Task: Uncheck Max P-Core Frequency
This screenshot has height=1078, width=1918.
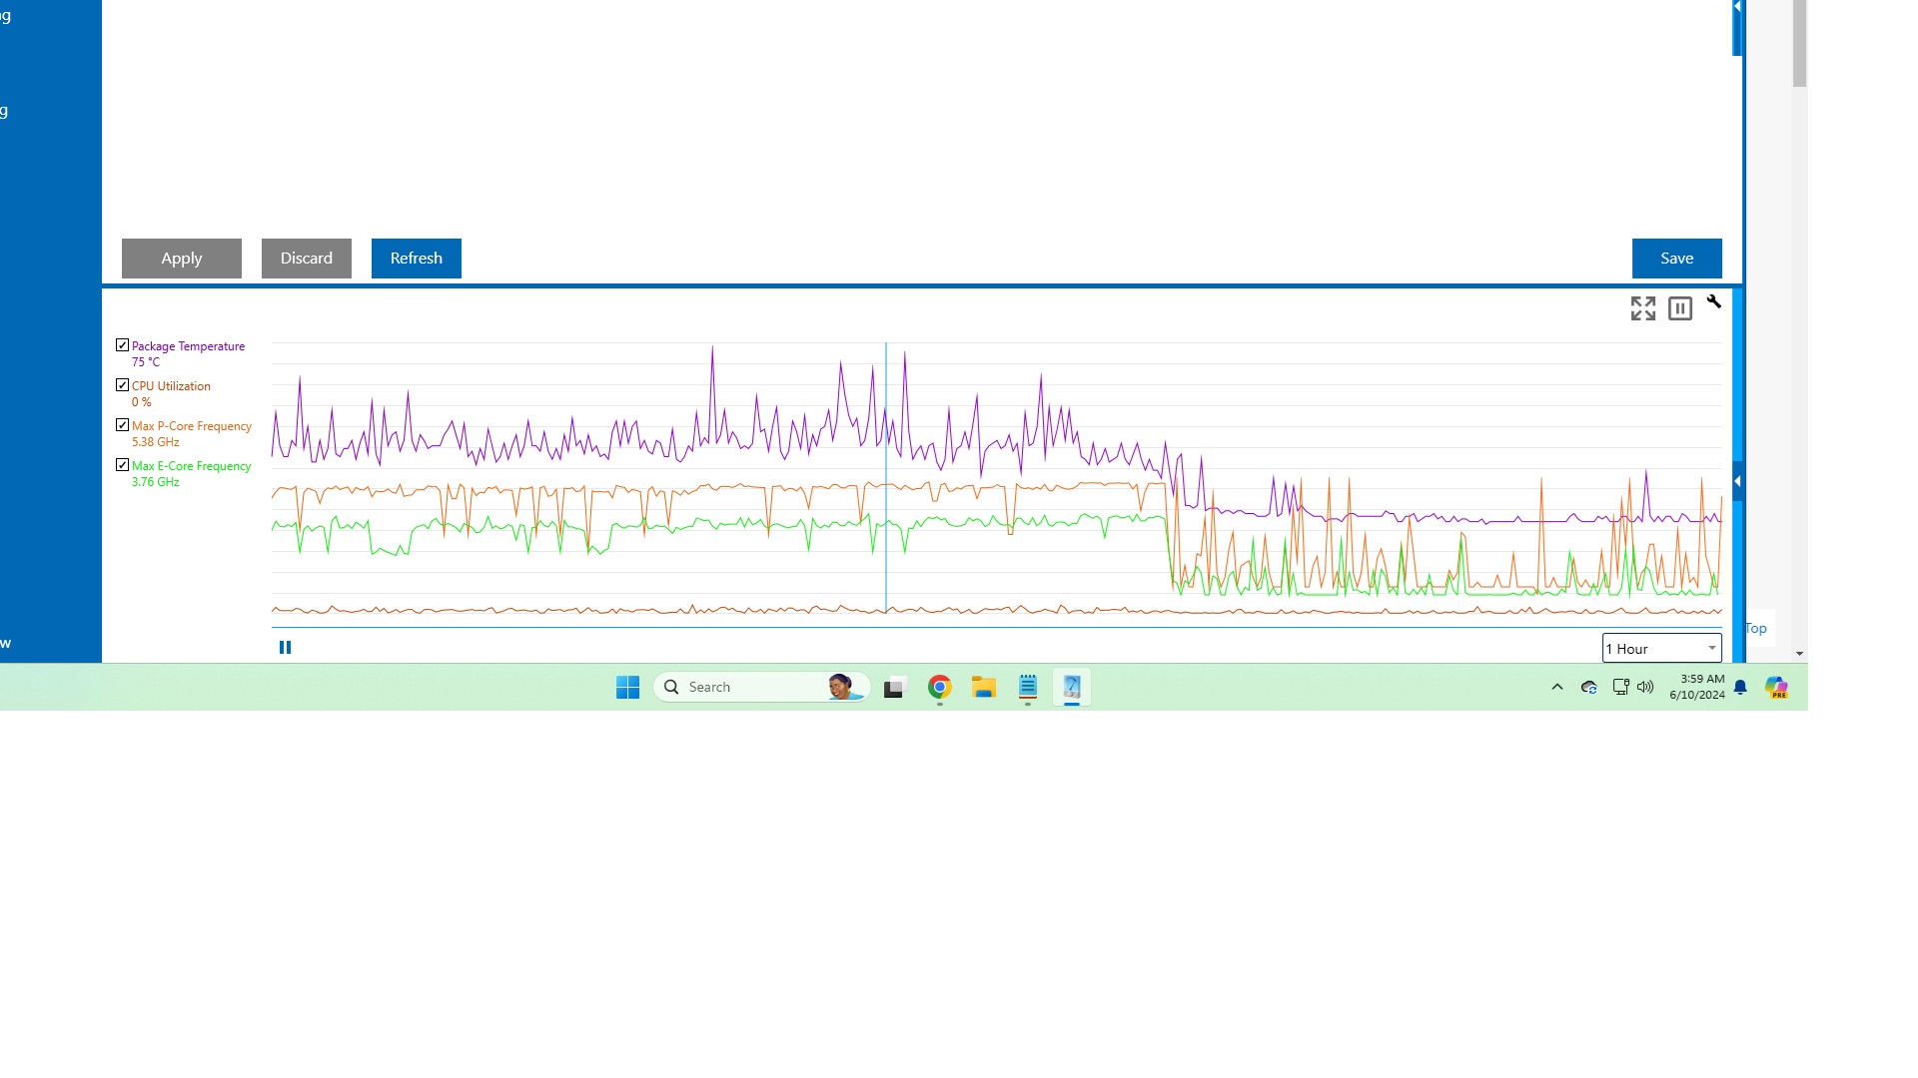Action: (122, 425)
